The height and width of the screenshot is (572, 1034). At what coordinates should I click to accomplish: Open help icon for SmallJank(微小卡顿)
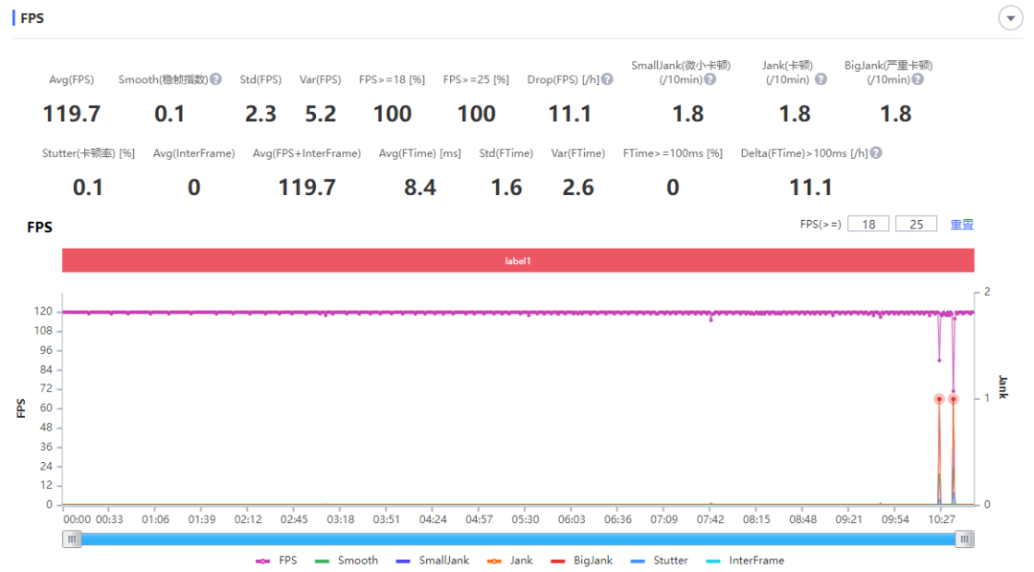point(710,79)
